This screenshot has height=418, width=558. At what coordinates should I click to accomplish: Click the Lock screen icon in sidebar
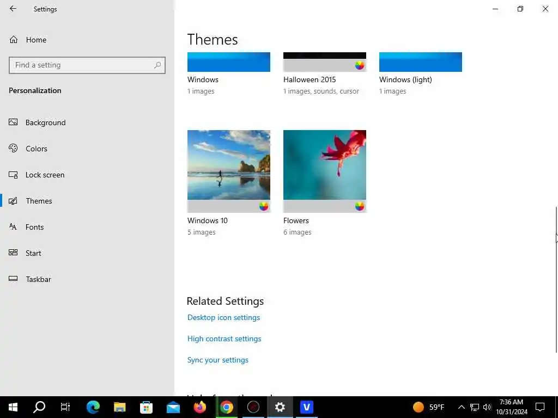pos(13,175)
